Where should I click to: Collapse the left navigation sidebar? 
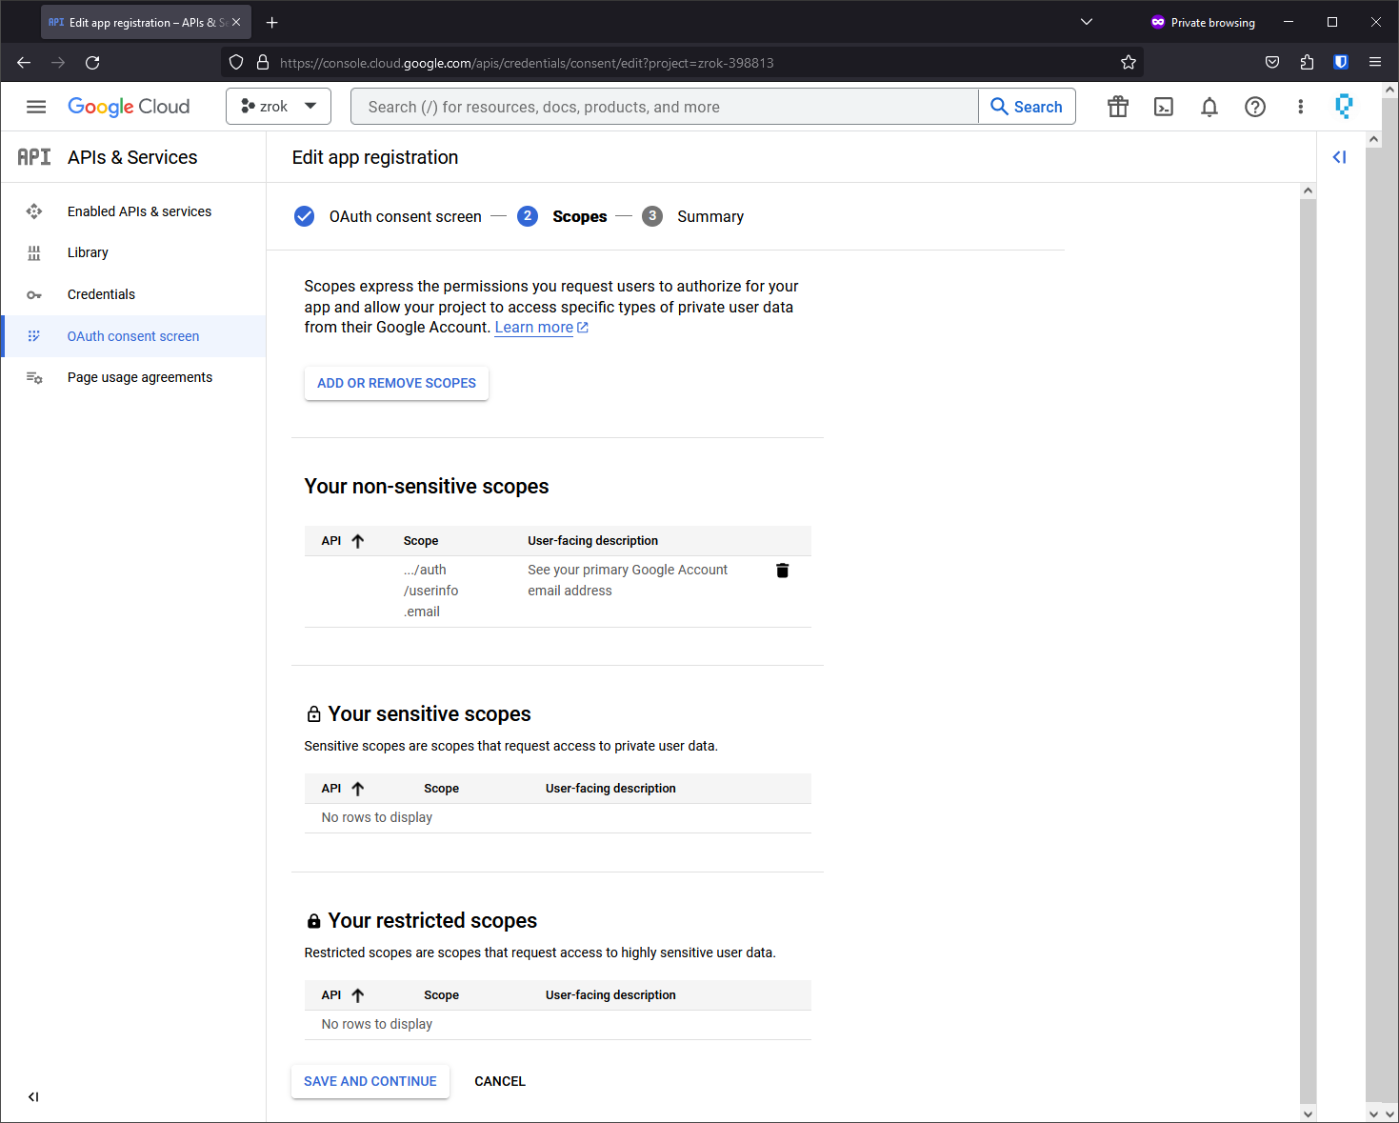[33, 1096]
